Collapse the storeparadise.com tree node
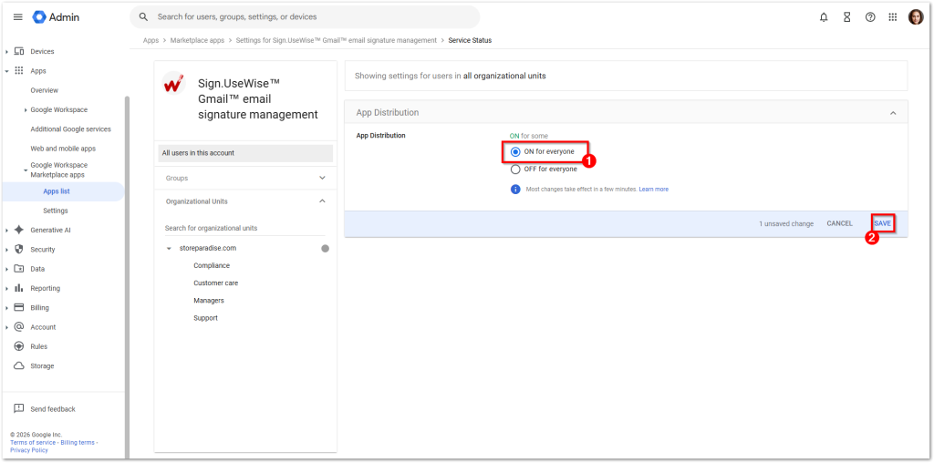 click(169, 249)
